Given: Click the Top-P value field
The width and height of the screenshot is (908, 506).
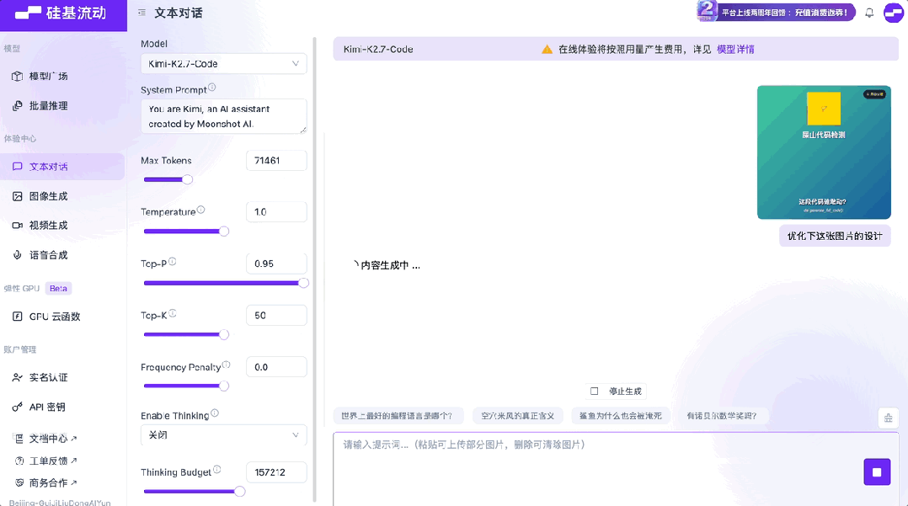Looking at the screenshot, I should coord(276,264).
